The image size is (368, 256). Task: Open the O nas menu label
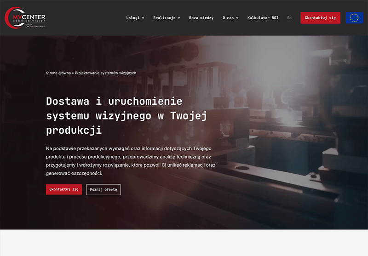coord(227,18)
